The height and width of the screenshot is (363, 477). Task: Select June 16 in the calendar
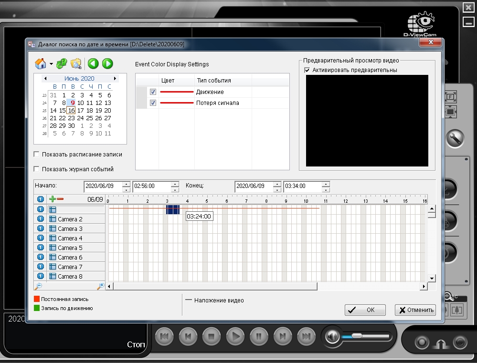tap(71, 110)
